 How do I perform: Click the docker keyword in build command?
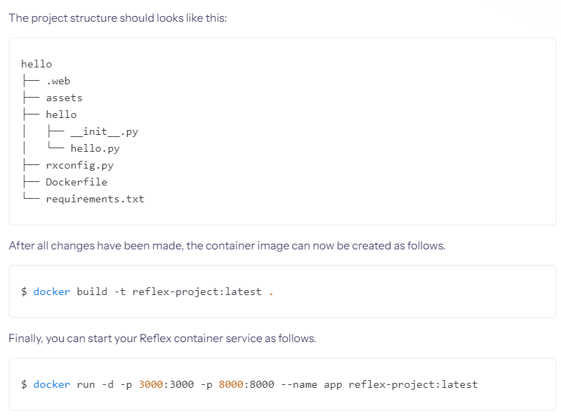tap(52, 292)
